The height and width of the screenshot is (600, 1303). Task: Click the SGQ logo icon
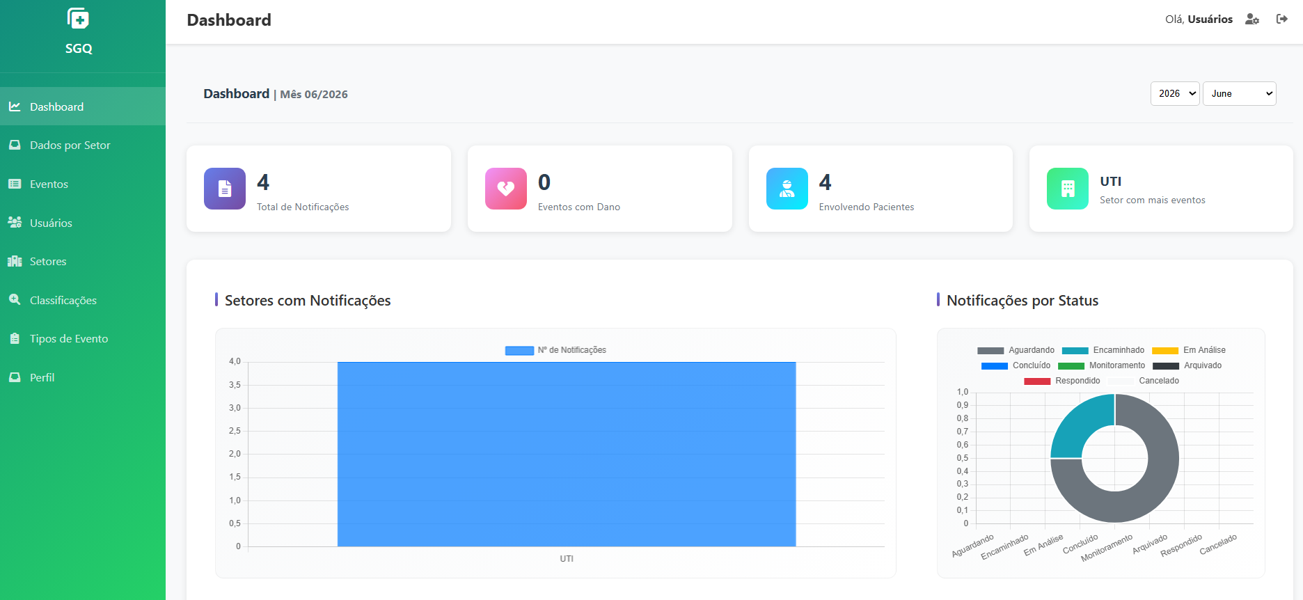click(x=78, y=18)
